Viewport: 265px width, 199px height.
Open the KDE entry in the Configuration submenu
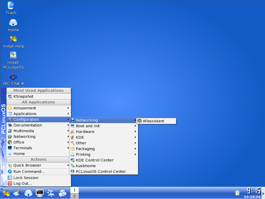[104, 137]
